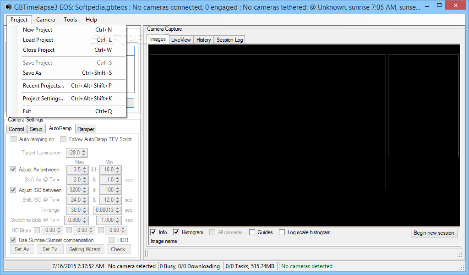This screenshot has width=469, height=275.
Task: Click the Check button
Action: [118, 249]
